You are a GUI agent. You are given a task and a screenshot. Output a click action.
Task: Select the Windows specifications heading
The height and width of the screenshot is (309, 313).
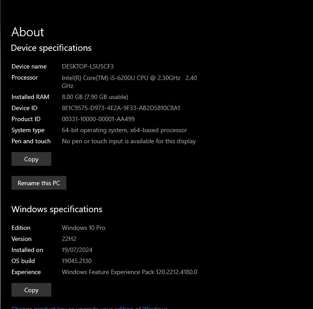point(57,210)
